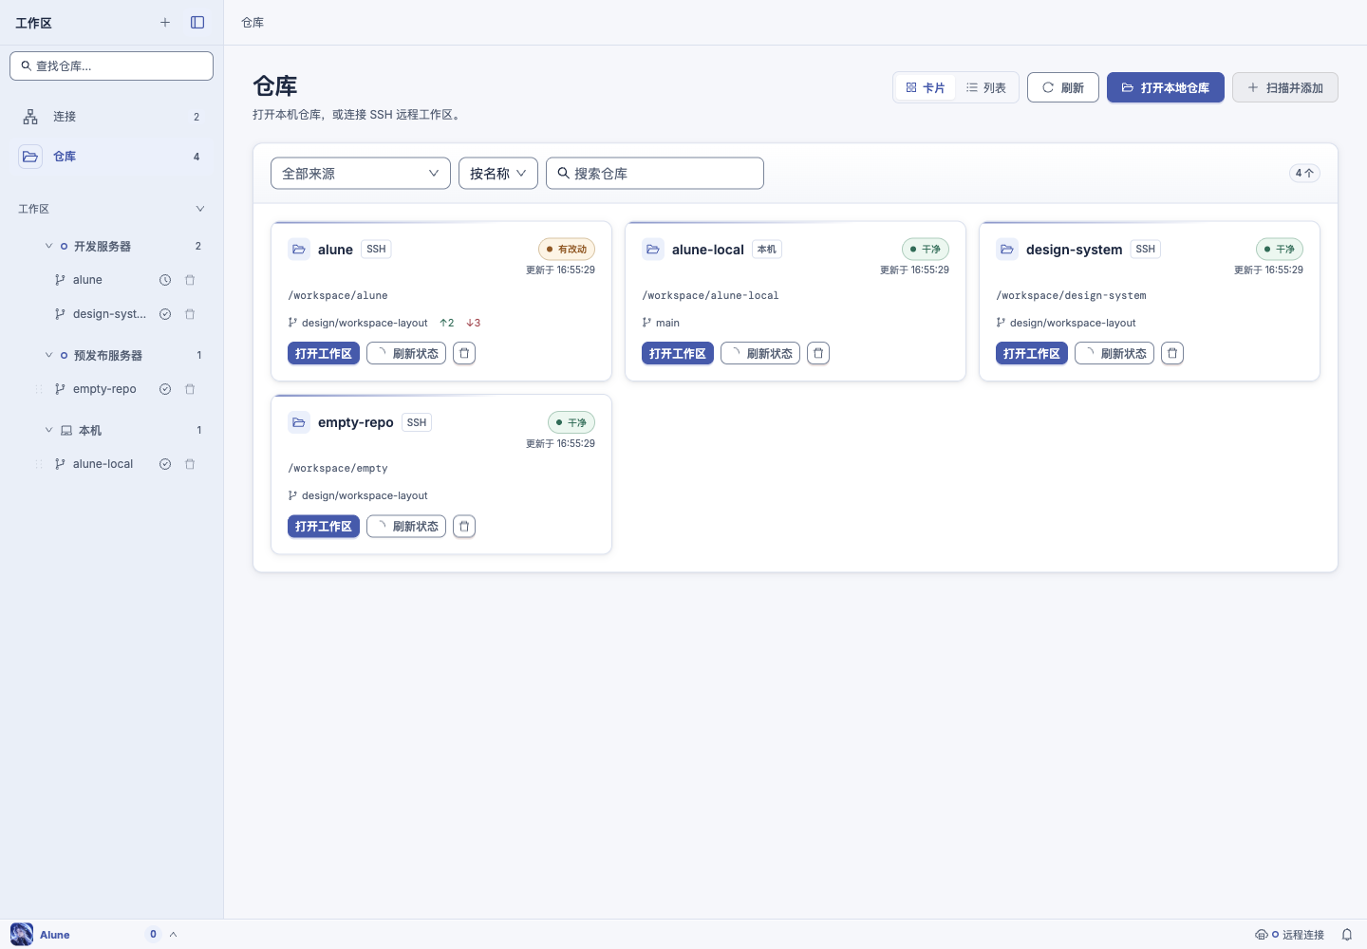The image size is (1367, 949).
Task: Click the check status icon for alune-local
Action: [x=165, y=464]
